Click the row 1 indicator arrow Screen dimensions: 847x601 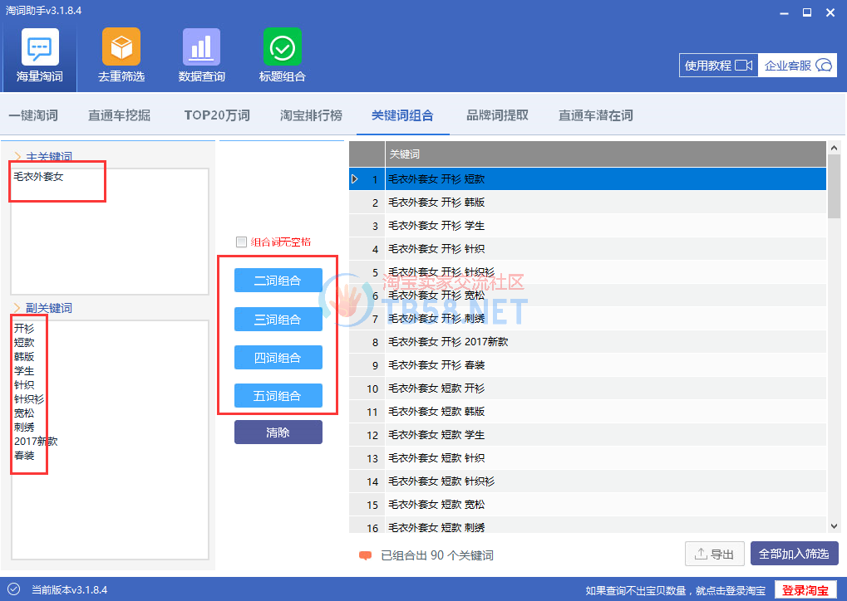[x=356, y=179]
